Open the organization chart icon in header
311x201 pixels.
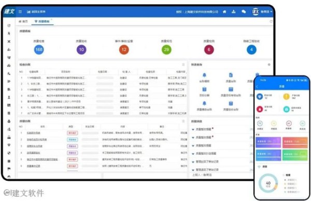tap(234, 11)
